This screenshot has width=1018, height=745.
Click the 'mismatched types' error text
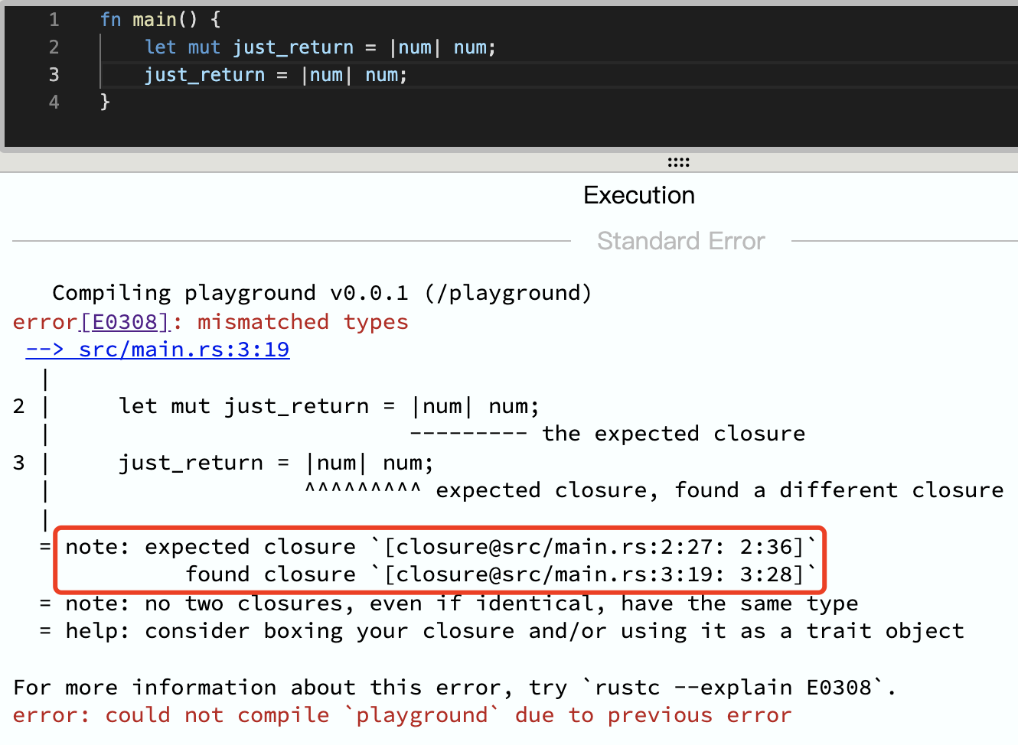tap(303, 322)
